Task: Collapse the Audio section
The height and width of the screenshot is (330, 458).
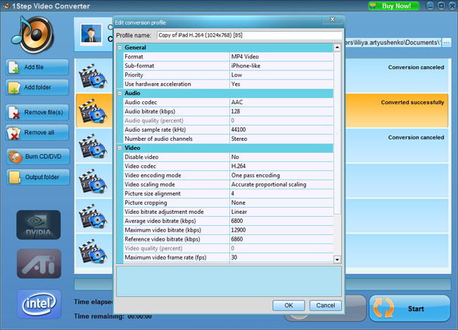Action: [x=120, y=94]
